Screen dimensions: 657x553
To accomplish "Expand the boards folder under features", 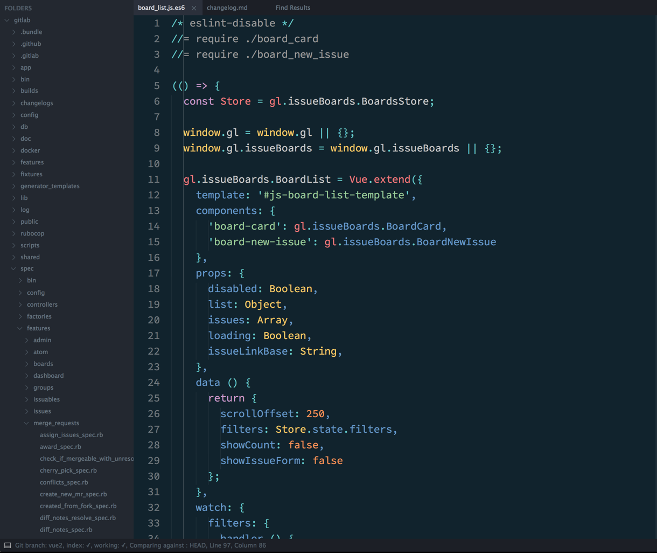I will 27,364.
